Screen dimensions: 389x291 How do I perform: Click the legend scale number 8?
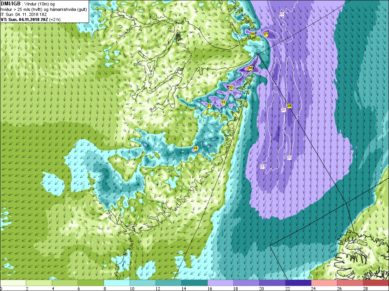(105, 289)
